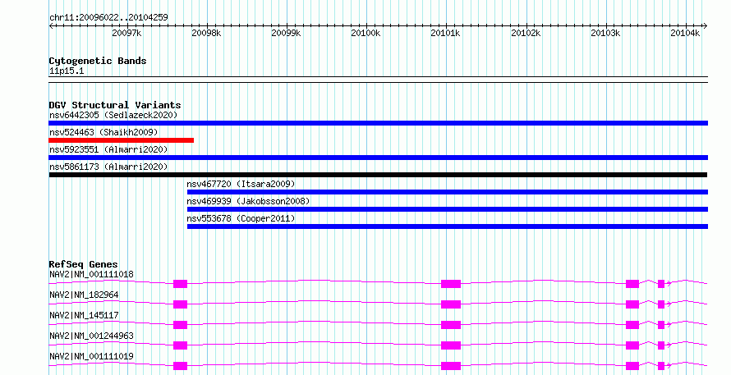731x375 pixels.
Task: Click NM_001244963 exon near 20101k
Action: [451, 345]
